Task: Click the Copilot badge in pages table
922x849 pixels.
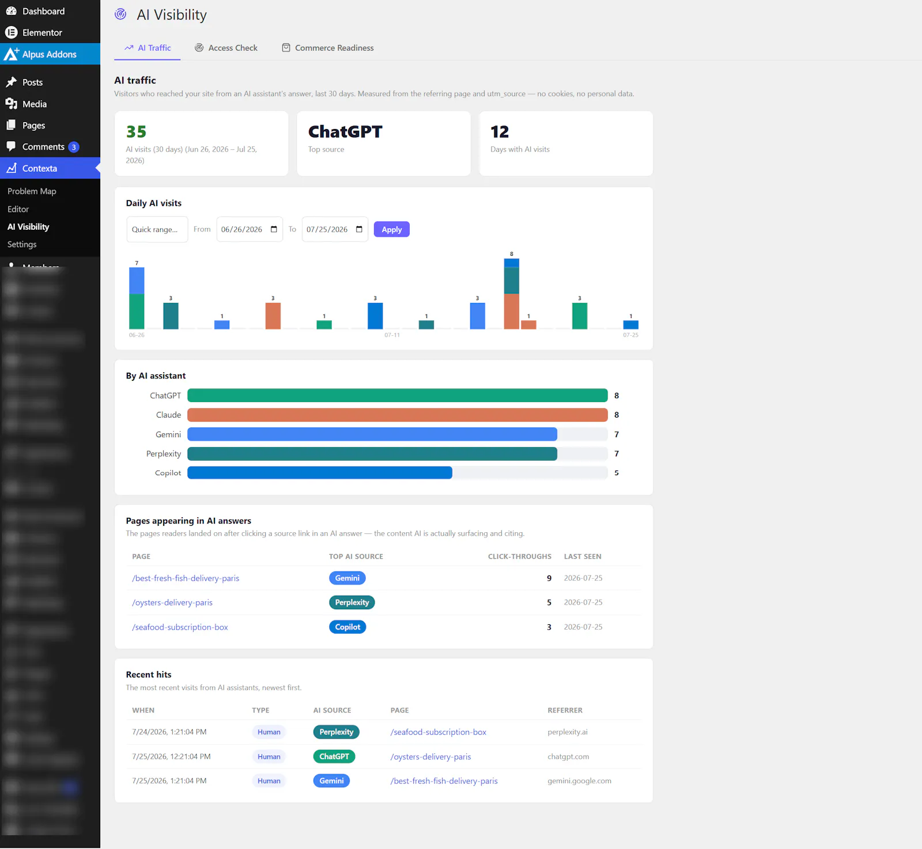Action: click(x=347, y=627)
